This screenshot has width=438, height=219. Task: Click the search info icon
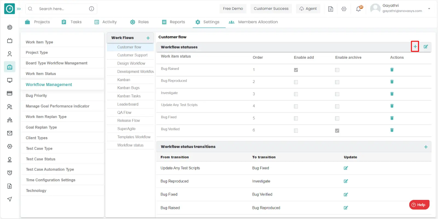(91, 9)
